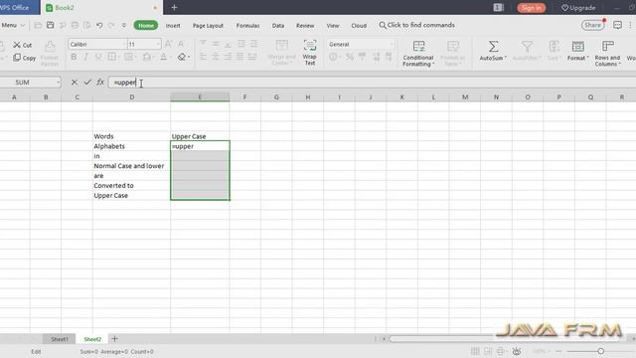Click the Format as Table button

pos(453,53)
